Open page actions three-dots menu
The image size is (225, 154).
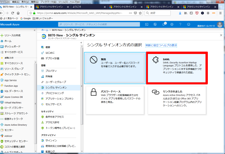(130, 13)
